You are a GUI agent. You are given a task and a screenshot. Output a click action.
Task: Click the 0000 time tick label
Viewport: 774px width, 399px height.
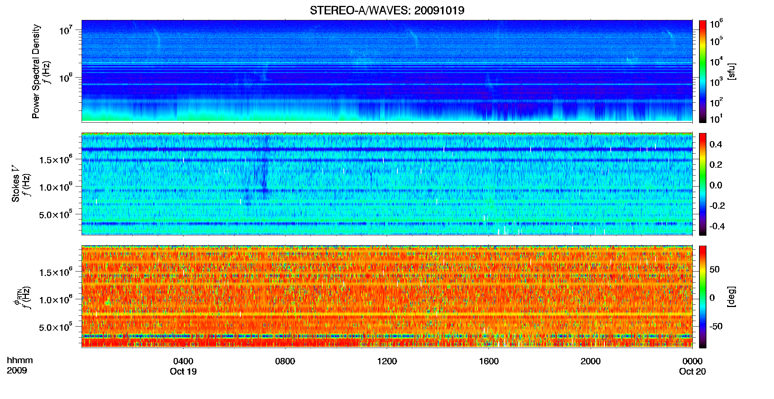[x=692, y=361]
